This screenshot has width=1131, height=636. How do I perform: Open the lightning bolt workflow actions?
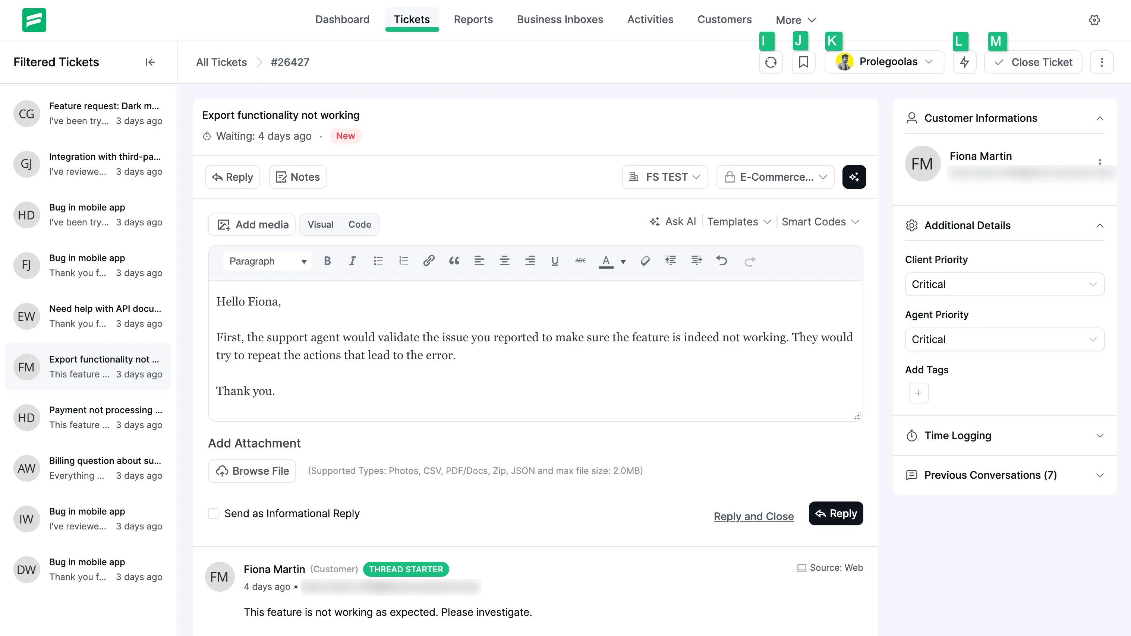tap(965, 62)
